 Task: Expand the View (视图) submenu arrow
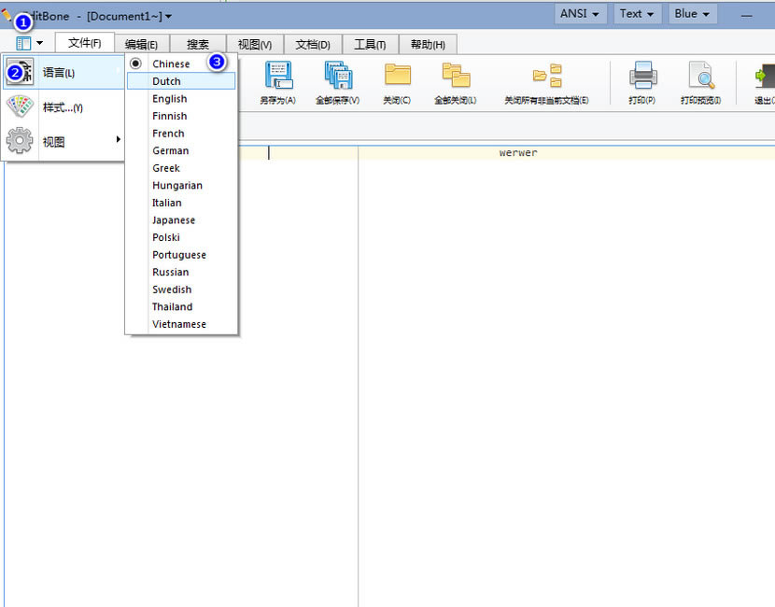[x=119, y=141]
